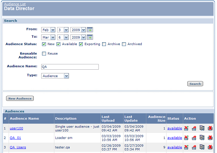Click the description 'tester.qa'
Screen dimensions: 217x153
pyautogui.click(x=63, y=147)
